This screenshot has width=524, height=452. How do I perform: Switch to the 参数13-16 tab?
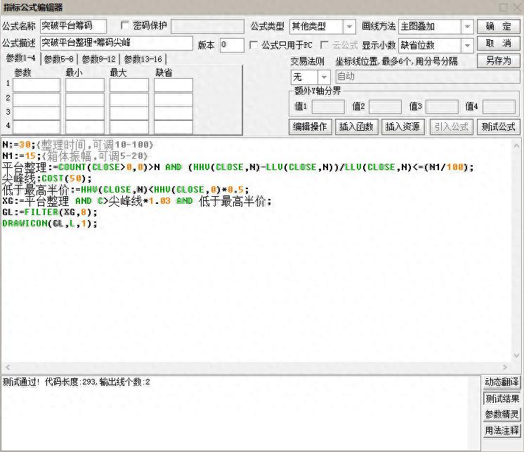coord(143,59)
